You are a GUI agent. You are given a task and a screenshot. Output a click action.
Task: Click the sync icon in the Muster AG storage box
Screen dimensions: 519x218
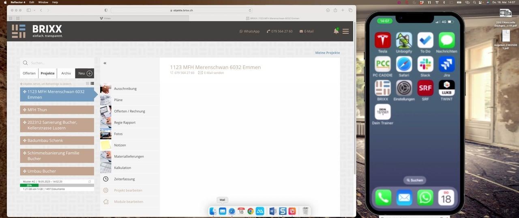90,182
